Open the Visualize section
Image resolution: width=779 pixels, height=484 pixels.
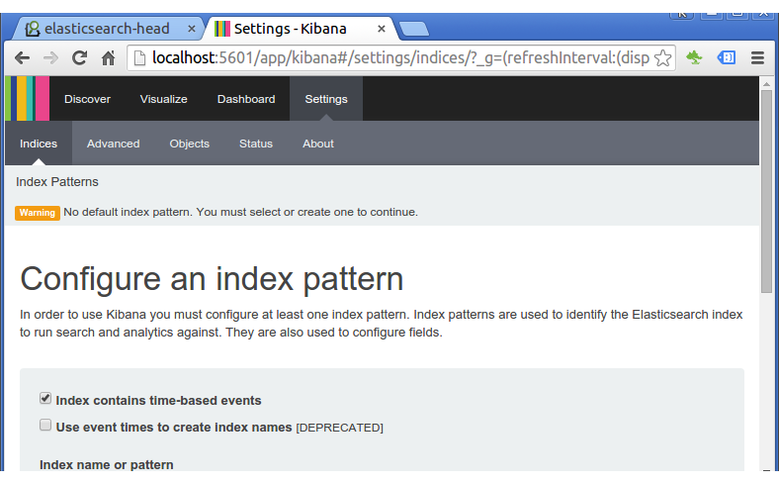[163, 99]
